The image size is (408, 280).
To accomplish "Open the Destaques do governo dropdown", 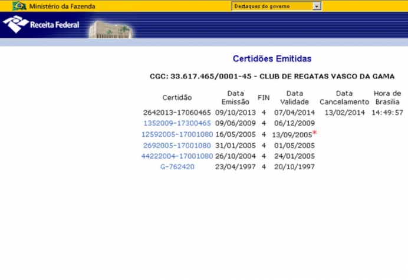I will (277, 6).
